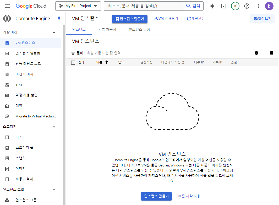
Task: Click the 권장사항 column header
Action: click(x=146, y=62)
